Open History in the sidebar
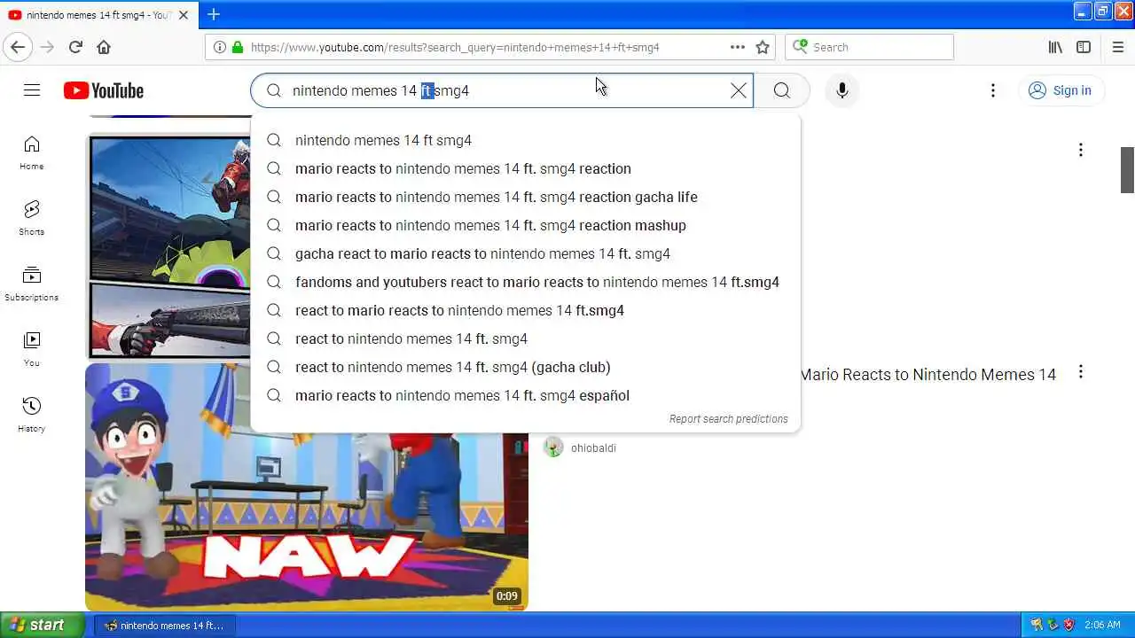The image size is (1135, 638). click(x=32, y=416)
